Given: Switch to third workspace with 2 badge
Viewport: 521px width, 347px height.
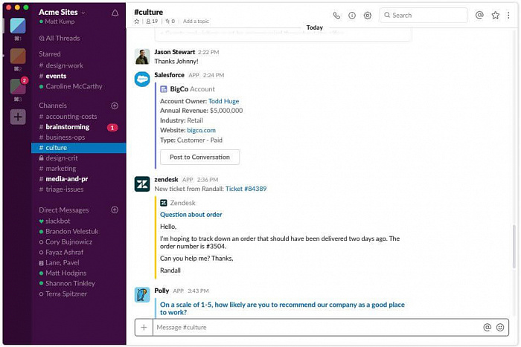Looking at the screenshot, I should [18, 86].
